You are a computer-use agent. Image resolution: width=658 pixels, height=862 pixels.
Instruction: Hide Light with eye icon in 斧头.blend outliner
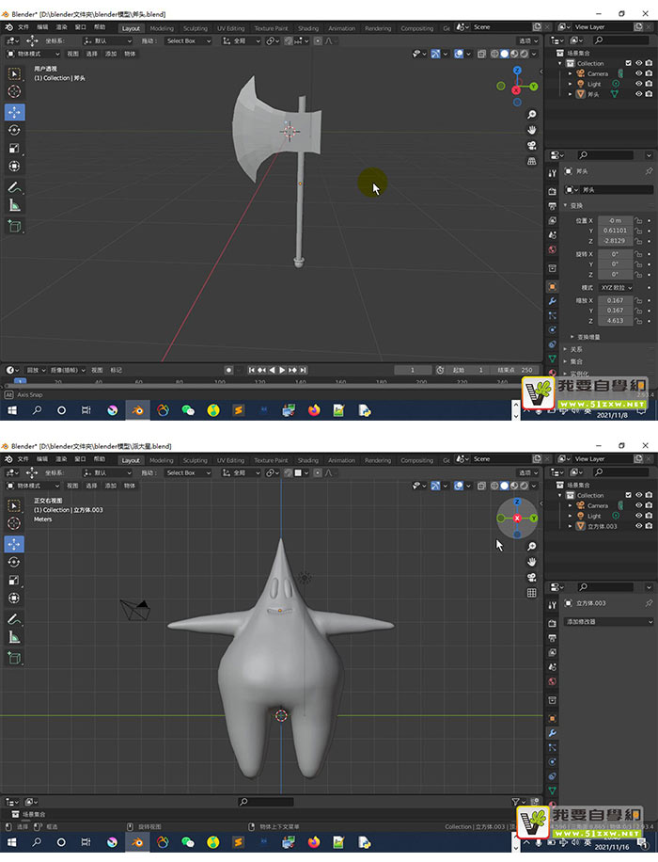(x=639, y=84)
